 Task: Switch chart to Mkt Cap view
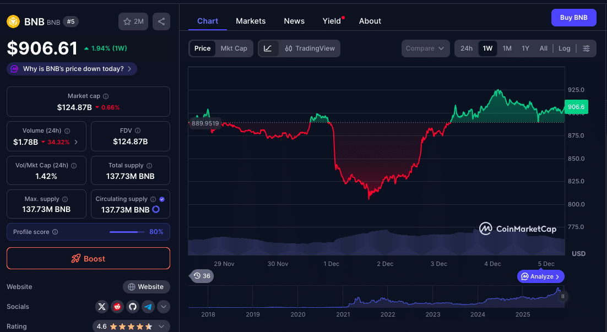click(234, 48)
